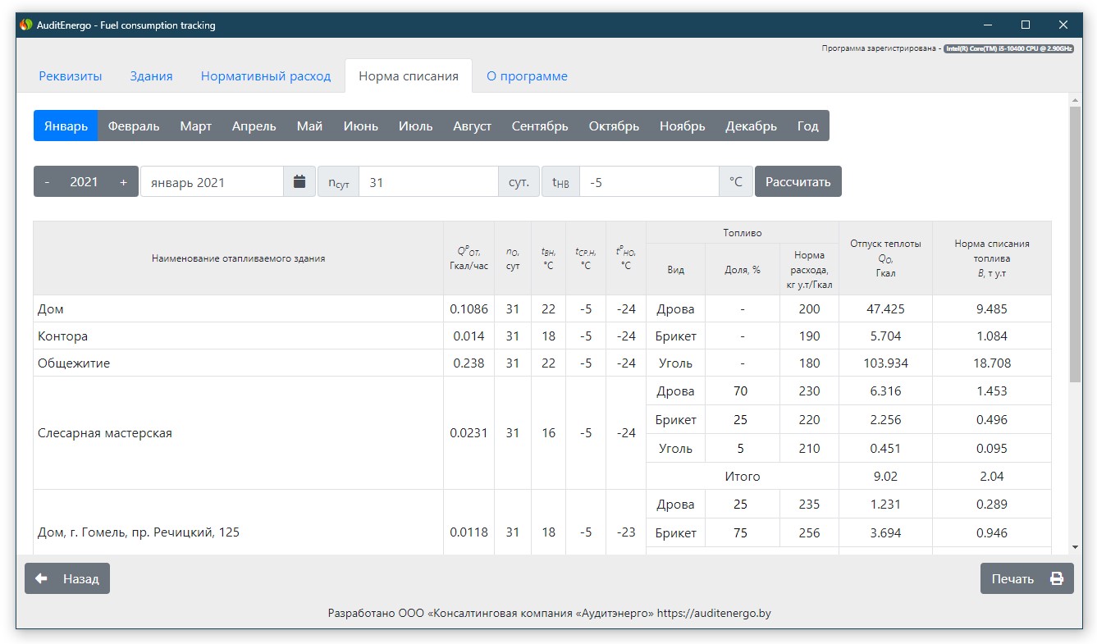This screenshot has width=1097, height=644.
Task: Click the январь 2021 date field
Action: click(212, 182)
